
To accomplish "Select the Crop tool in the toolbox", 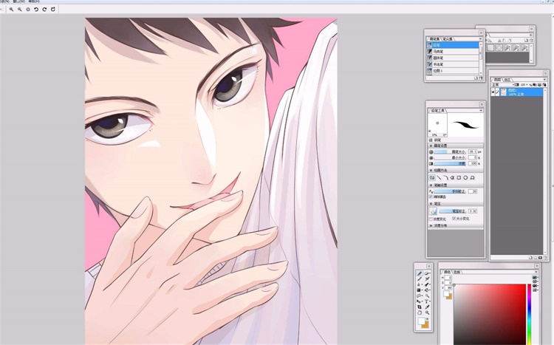I will [420, 308].
